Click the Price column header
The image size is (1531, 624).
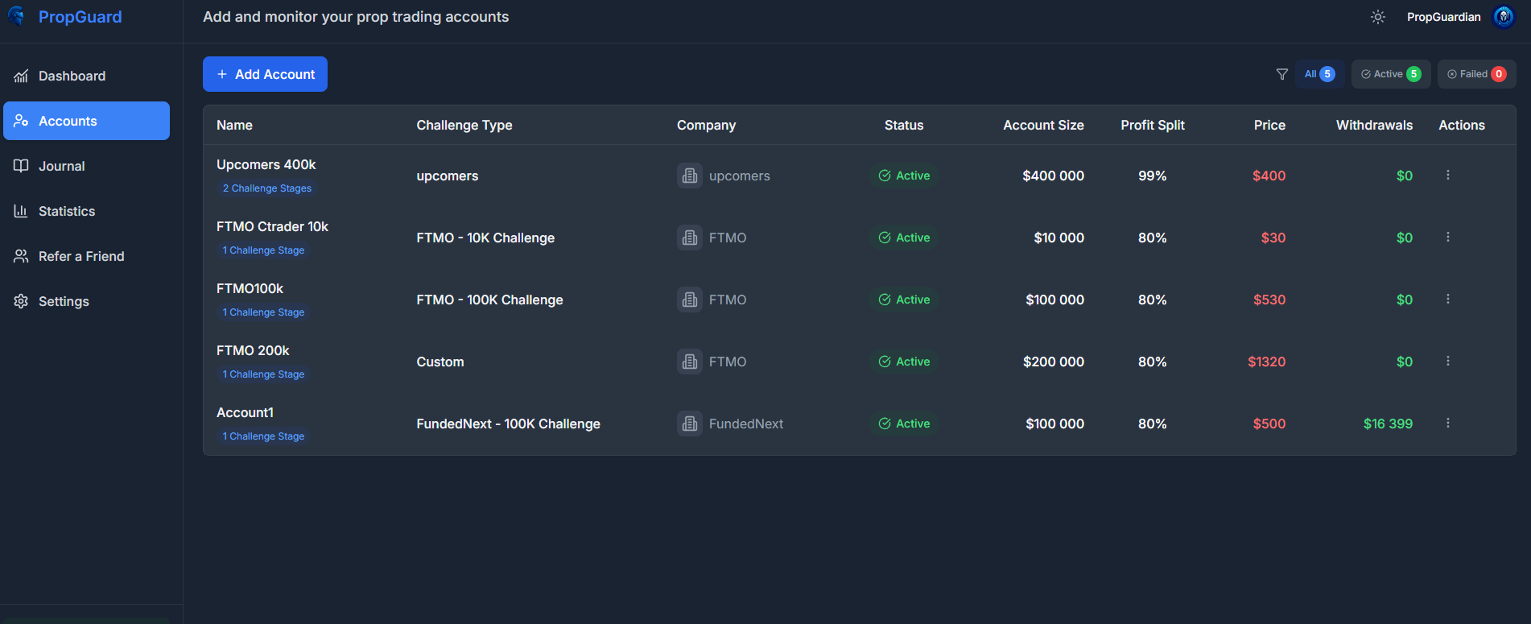tap(1269, 125)
